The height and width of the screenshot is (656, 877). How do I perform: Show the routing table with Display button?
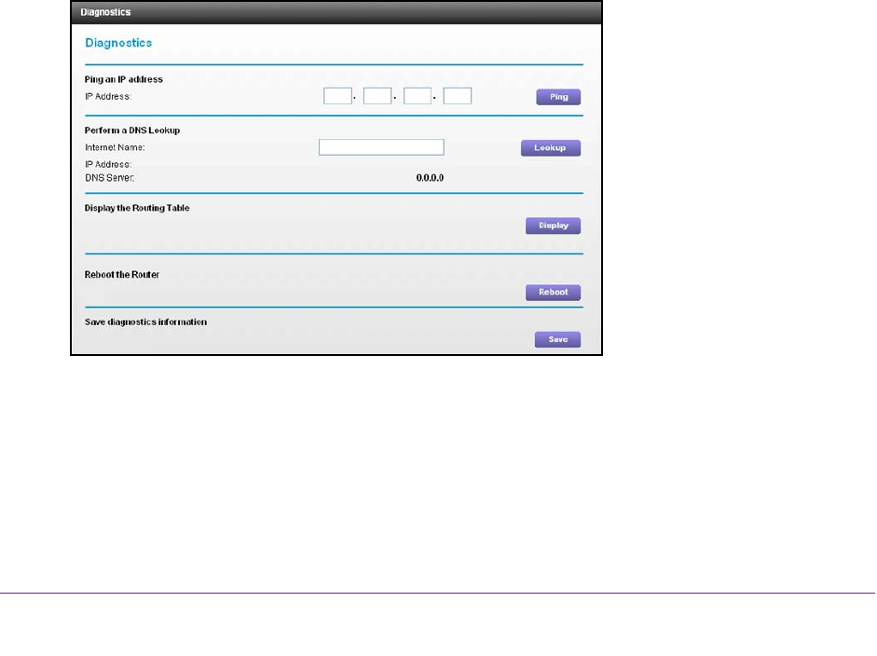click(x=554, y=225)
